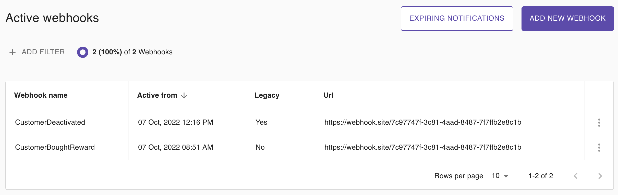618x195 pixels.
Task: Open the CustomerDeactivated row options menu
Action: 599,123
